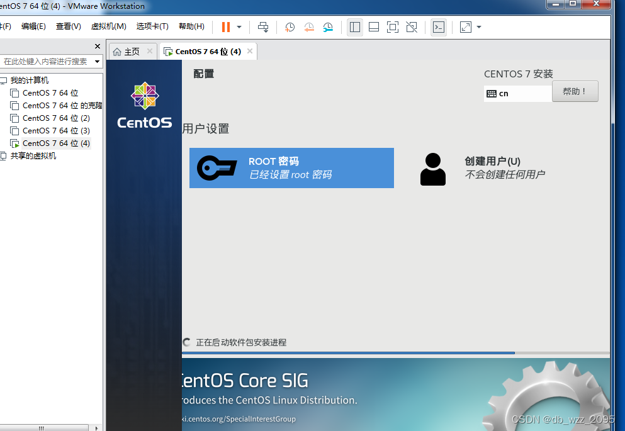Open the 选项卡(T) menu

coord(152,26)
